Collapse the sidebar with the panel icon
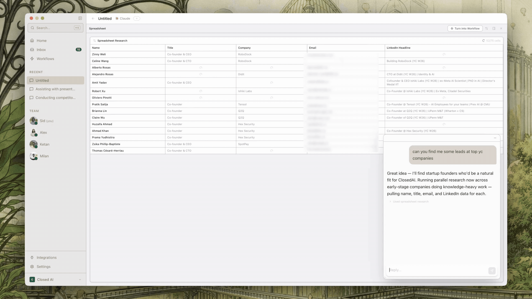The width and height of the screenshot is (532, 299). tap(80, 18)
